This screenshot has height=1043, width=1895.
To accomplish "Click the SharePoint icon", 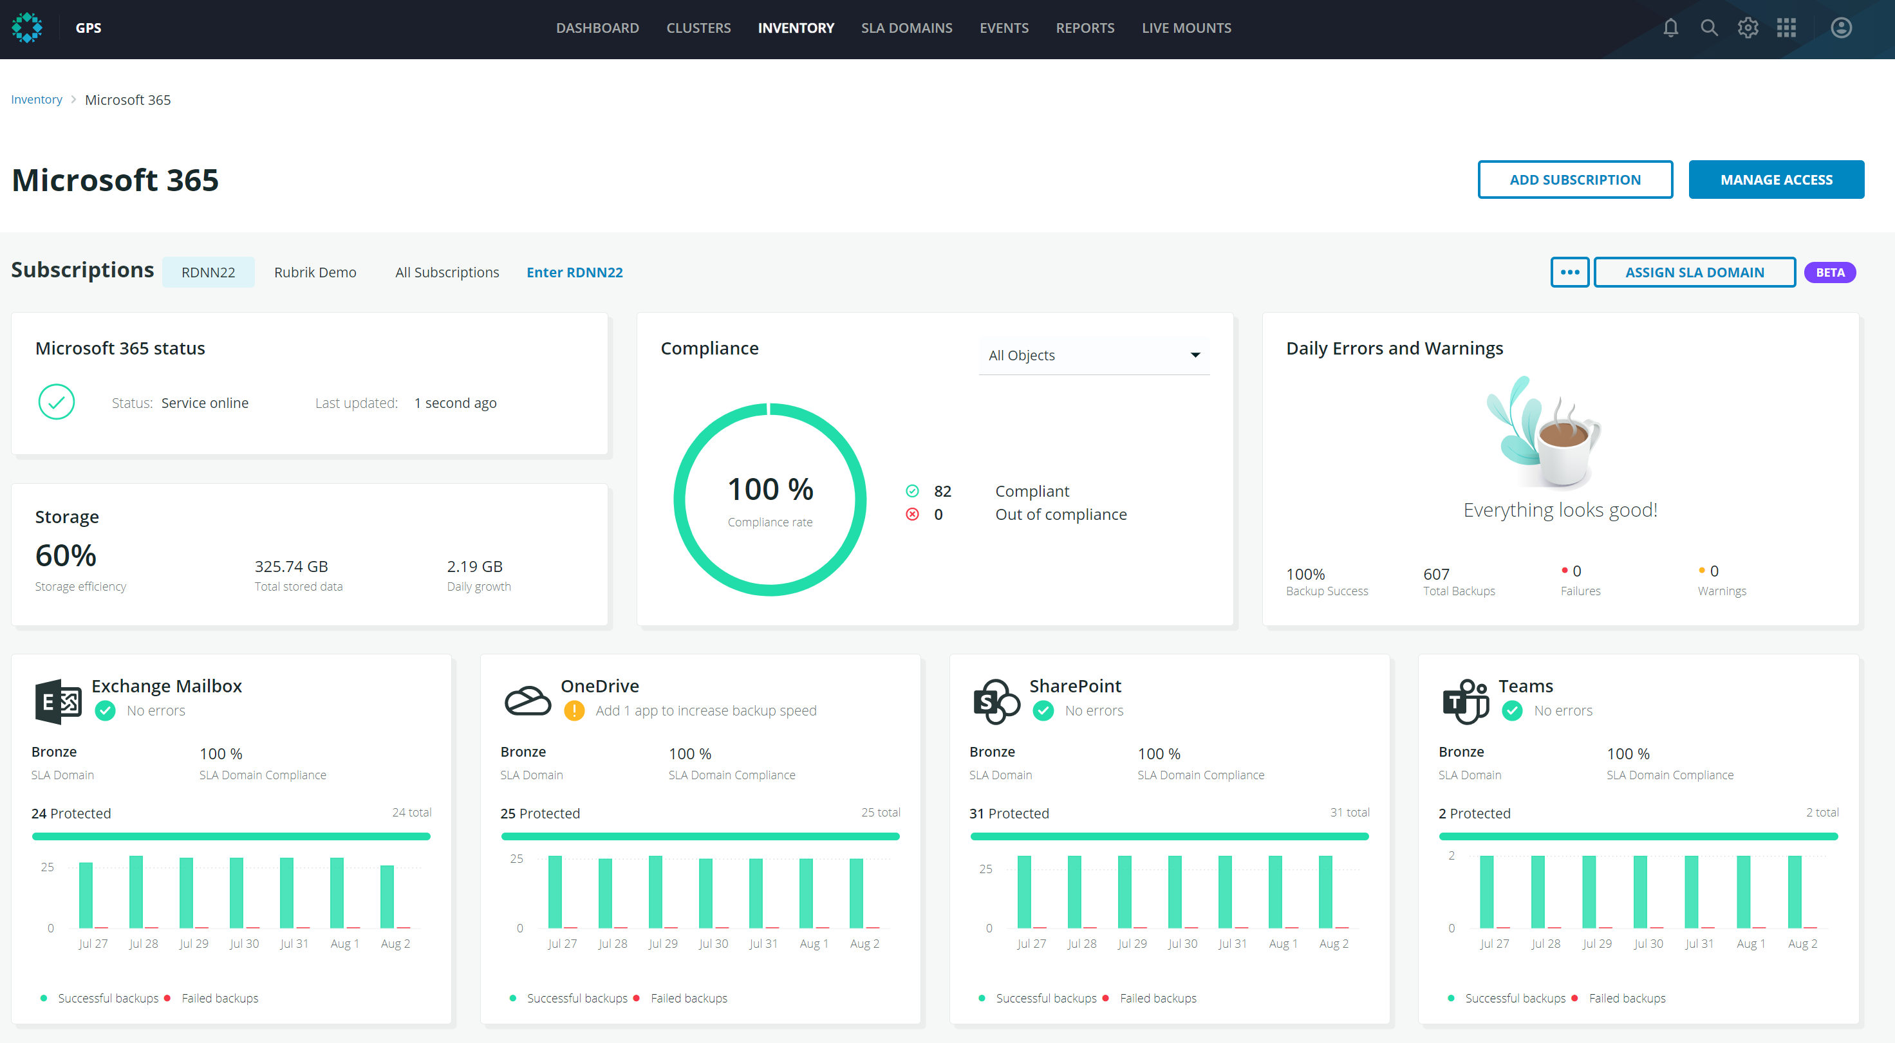I will [x=996, y=701].
